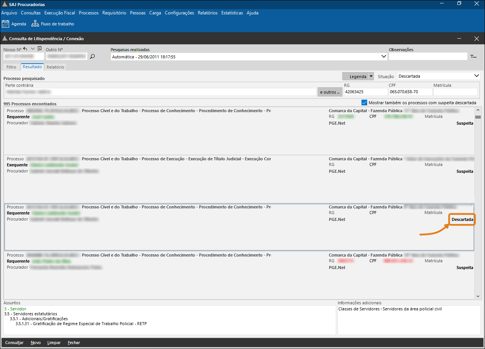This screenshot has width=485, height=349.
Task: Click the RG field showing 42063425
Action: click(x=365, y=92)
